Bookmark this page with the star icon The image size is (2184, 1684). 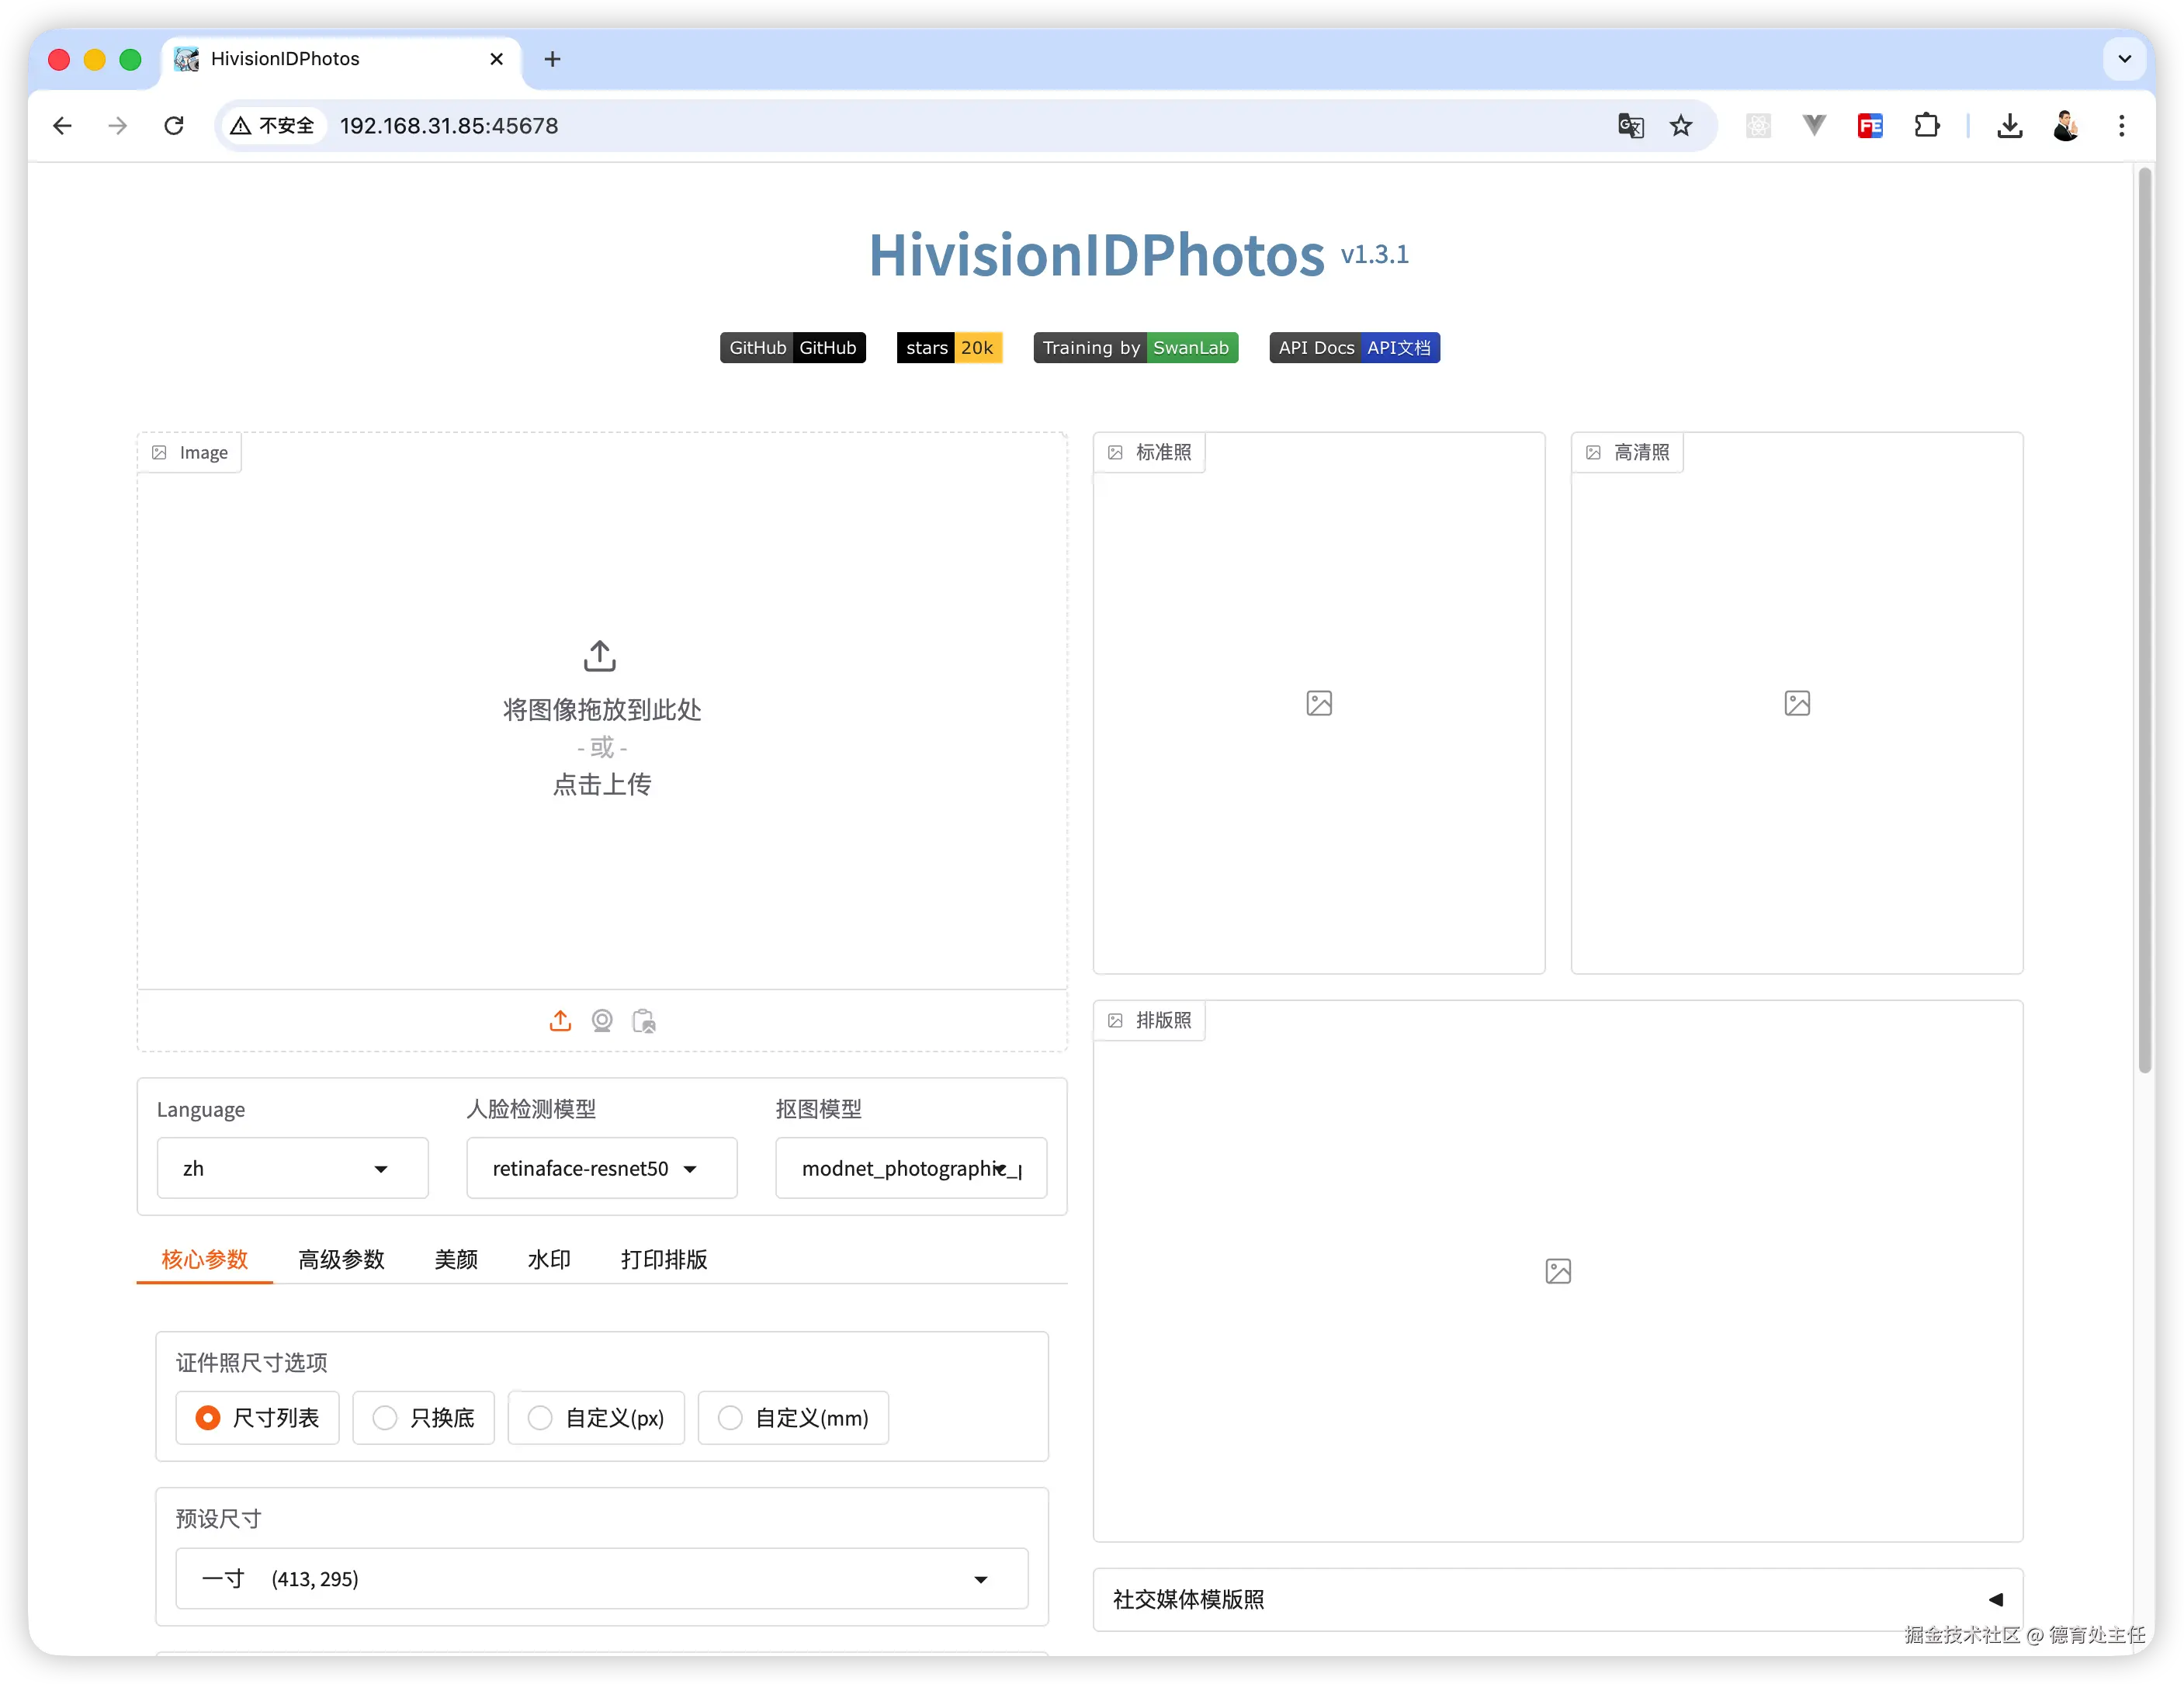pyautogui.click(x=1681, y=125)
